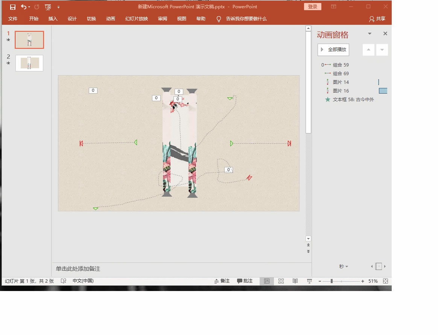Switch to Reading view icon

pos(295,281)
